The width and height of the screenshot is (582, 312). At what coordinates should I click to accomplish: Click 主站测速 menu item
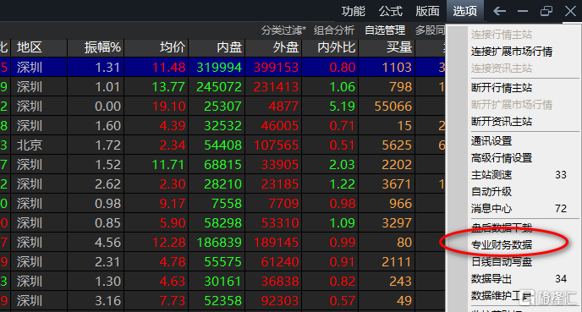click(491, 175)
